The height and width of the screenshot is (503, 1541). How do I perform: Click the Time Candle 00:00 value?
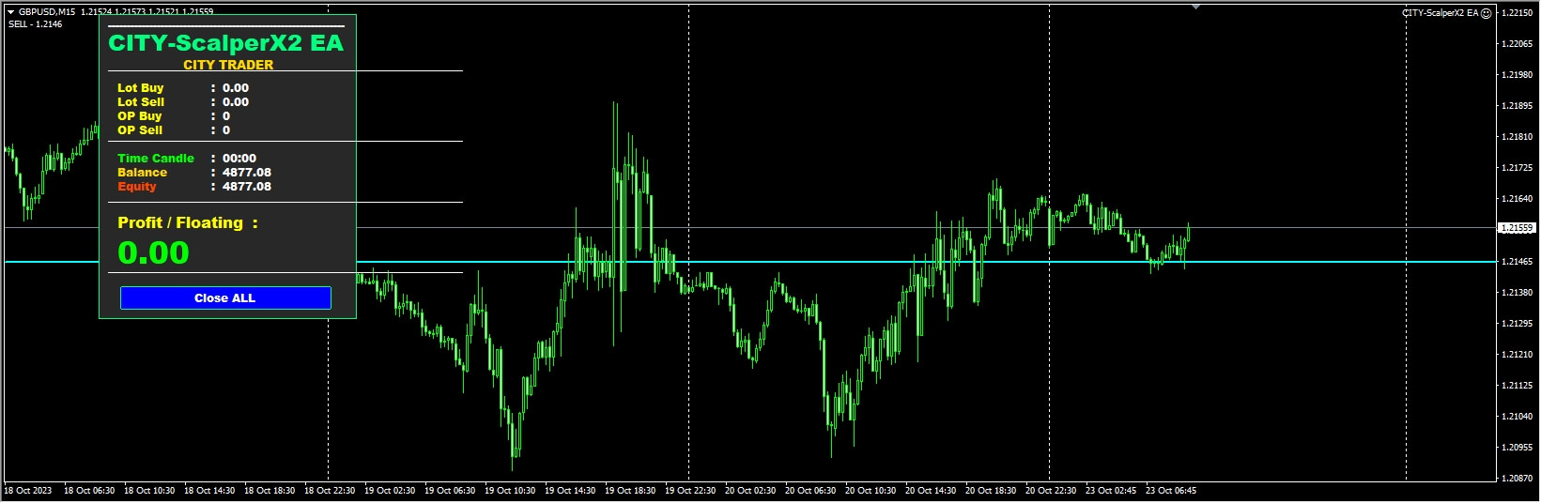coord(239,159)
